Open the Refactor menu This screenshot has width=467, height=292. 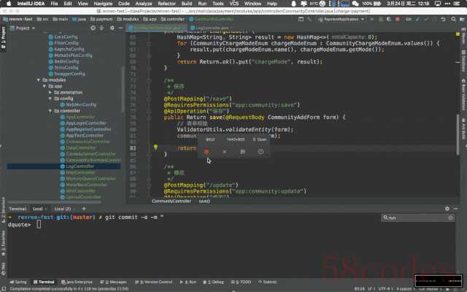click(x=166, y=4)
